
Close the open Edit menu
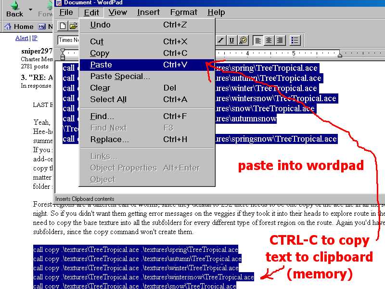91,13
